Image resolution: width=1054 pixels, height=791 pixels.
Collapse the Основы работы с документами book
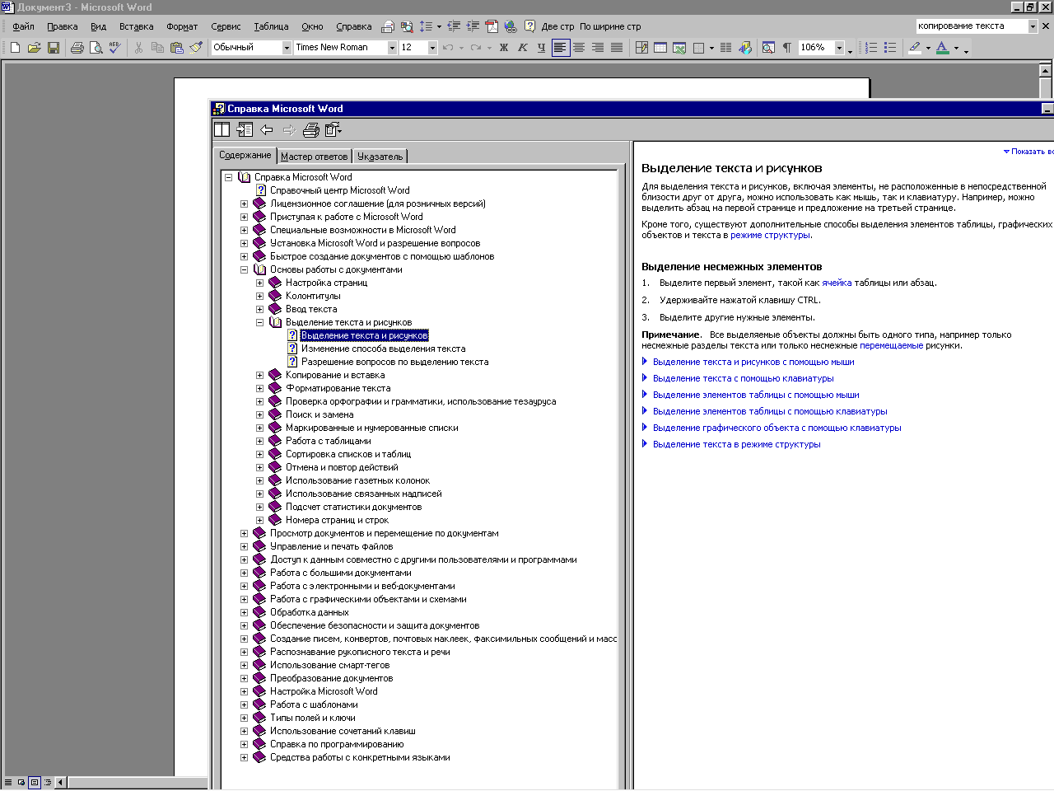pos(244,269)
